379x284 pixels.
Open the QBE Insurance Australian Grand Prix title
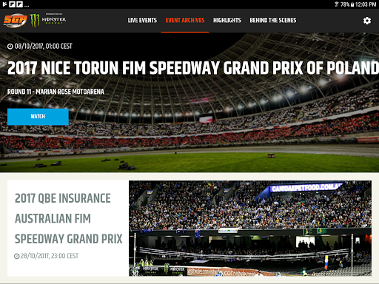[x=68, y=218]
